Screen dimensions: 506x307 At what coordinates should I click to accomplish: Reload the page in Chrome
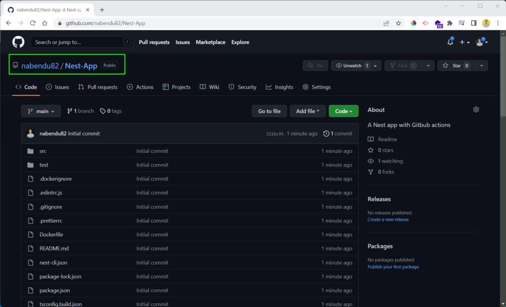click(x=33, y=23)
